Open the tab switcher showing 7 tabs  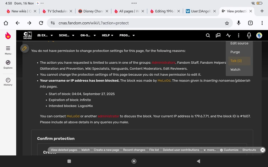250,23
